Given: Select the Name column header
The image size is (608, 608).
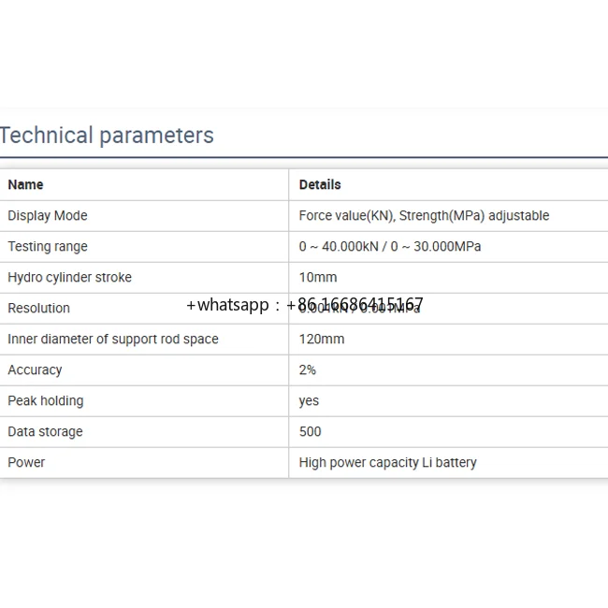Looking at the screenshot, I should (25, 184).
